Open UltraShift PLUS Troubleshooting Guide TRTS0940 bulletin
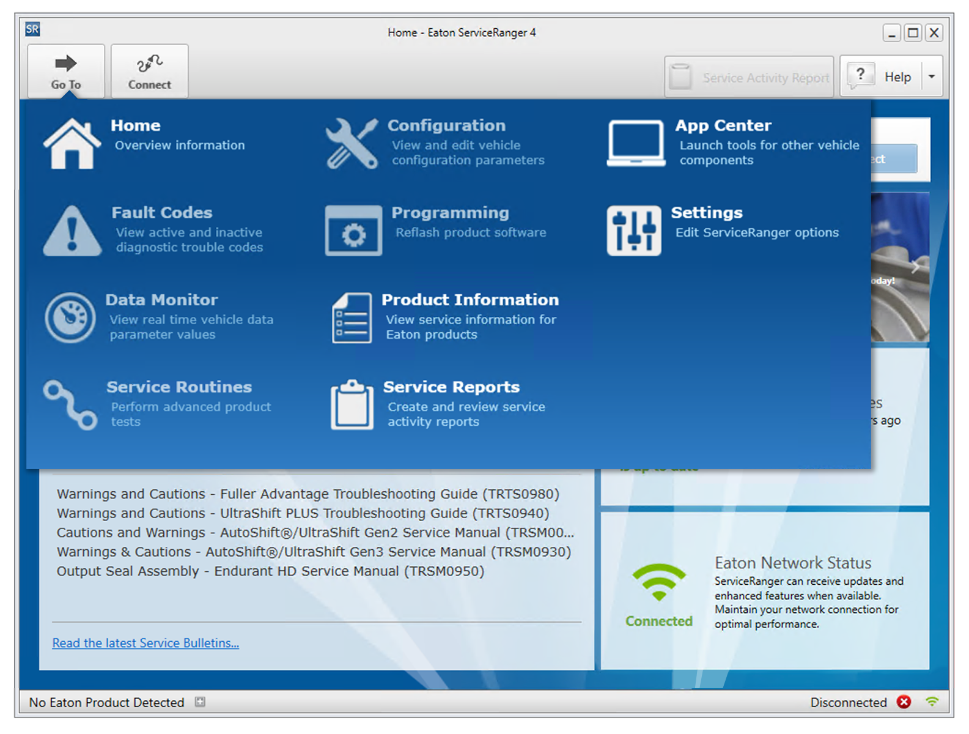This screenshot has height=734, width=969. (x=303, y=513)
